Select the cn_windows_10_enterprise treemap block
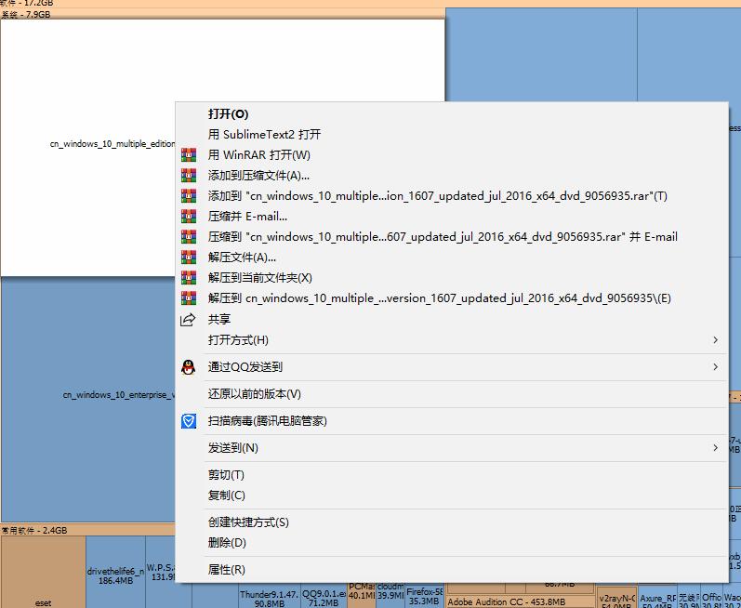The height and width of the screenshot is (608, 741). [88, 399]
